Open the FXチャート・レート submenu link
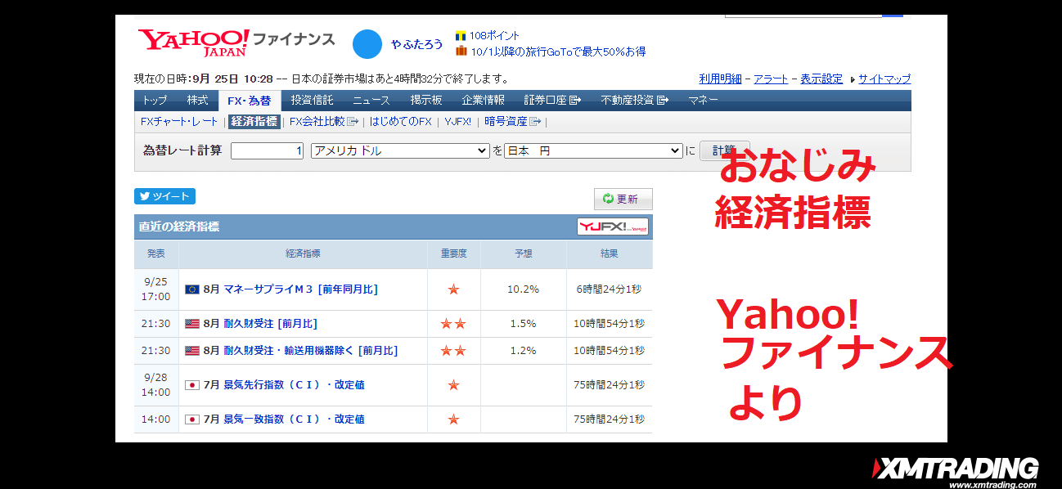 pos(179,122)
